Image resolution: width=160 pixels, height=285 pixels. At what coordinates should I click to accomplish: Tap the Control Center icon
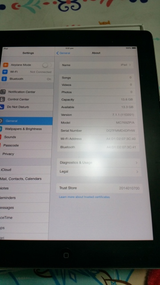click(x=2, y=99)
